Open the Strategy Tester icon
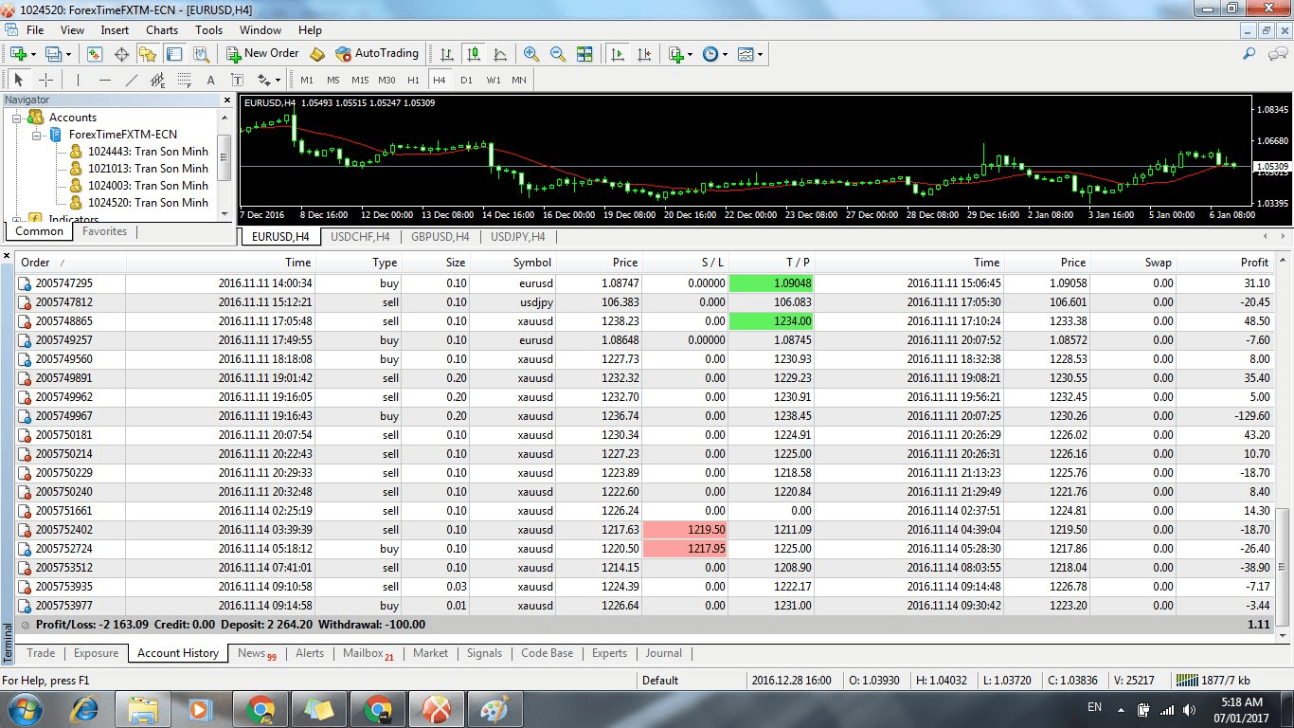This screenshot has width=1294, height=728. 201,54
